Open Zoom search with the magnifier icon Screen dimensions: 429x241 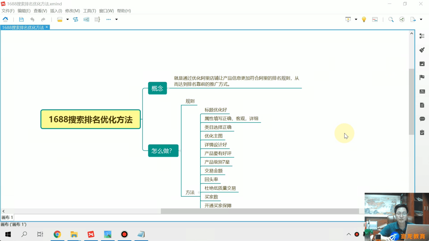pos(391,19)
